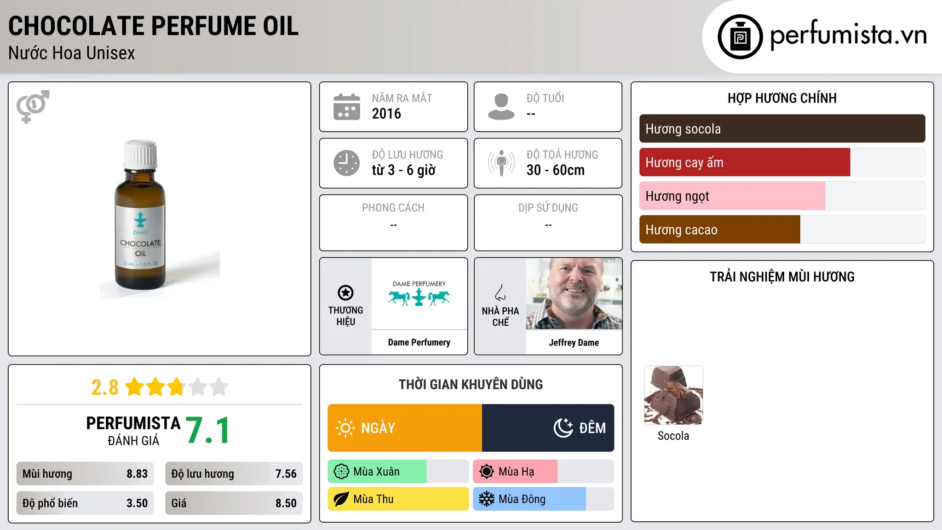Click the snowflake icon for Mùa Đông
Screen dimensions: 942x530
click(x=487, y=499)
